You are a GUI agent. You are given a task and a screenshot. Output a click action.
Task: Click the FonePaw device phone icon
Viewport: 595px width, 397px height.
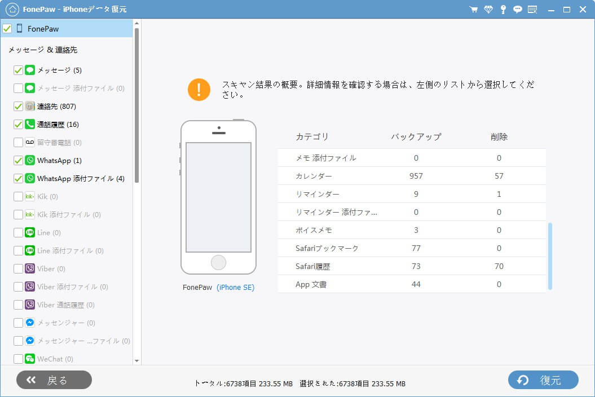coord(19,28)
